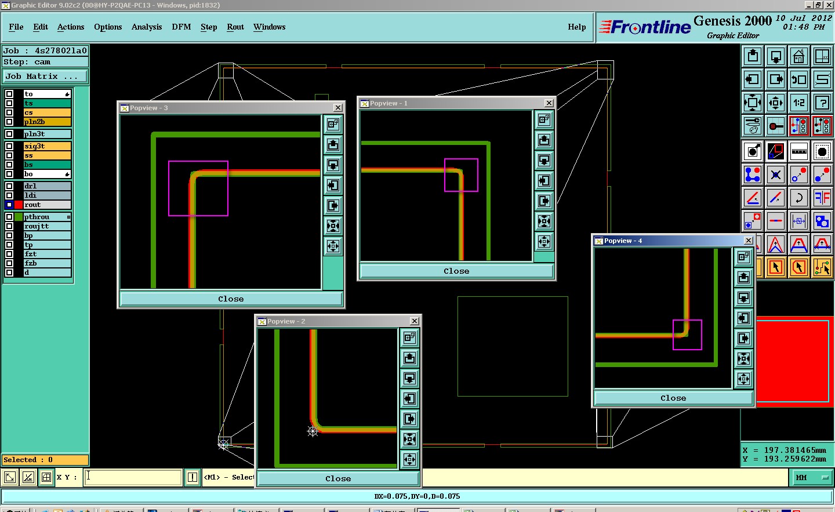Click the hand marker on the bo layer

pos(67,174)
